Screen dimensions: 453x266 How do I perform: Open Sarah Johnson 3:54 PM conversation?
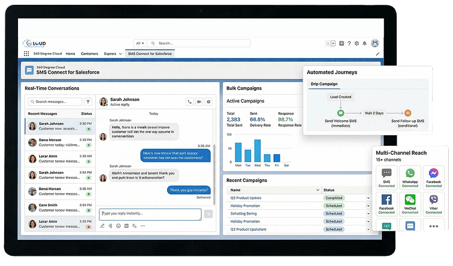pos(60,175)
